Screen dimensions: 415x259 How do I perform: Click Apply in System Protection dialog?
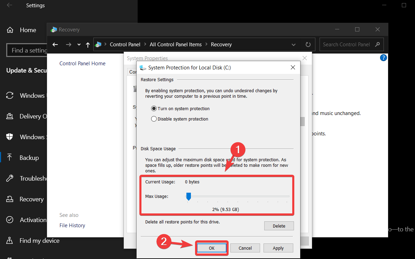[x=278, y=248]
